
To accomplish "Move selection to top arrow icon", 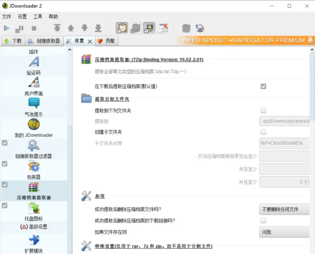I will (57, 28).
